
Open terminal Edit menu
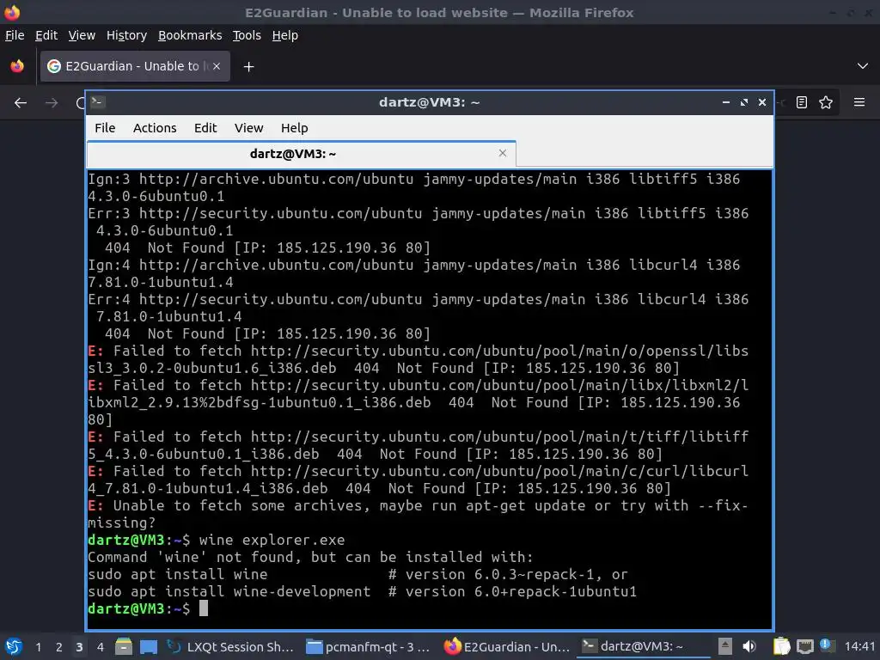click(x=205, y=128)
